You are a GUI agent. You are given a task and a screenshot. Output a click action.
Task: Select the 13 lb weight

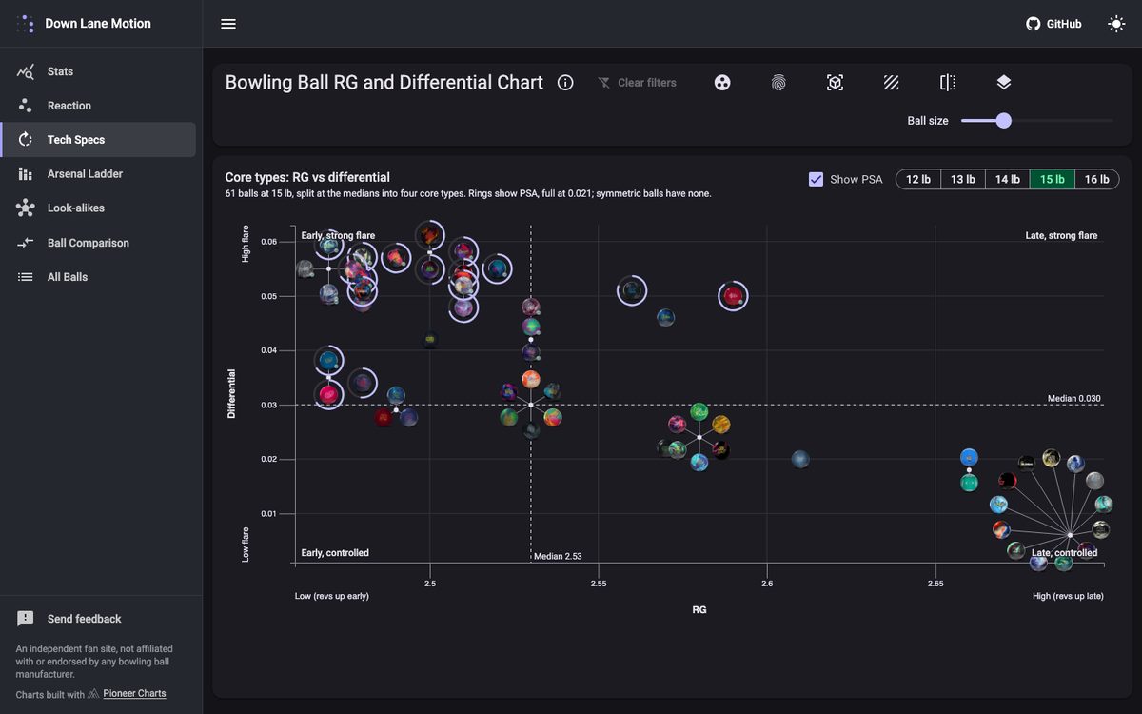tap(963, 179)
